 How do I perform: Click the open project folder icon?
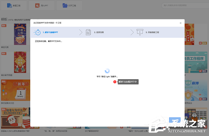point(65,6)
